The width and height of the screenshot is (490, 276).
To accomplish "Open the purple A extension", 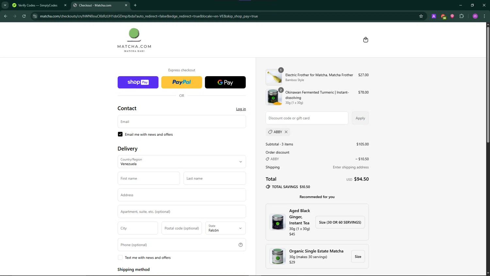I will pos(434,16).
